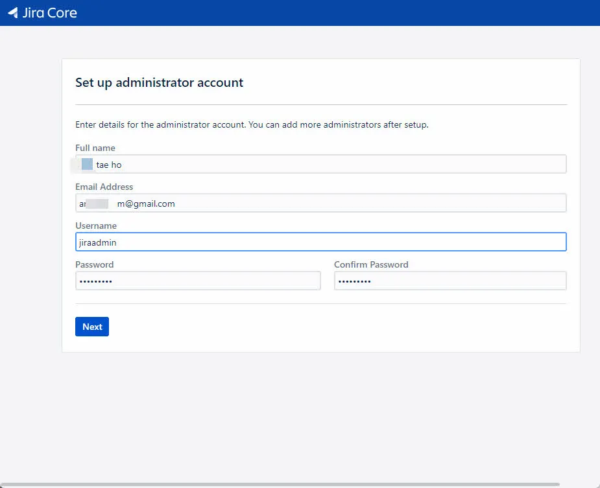Image resolution: width=600 pixels, height=488 pixels.
Task: Click the Confirm Password label
Action: pyautogui.click(x=371, y=264)
